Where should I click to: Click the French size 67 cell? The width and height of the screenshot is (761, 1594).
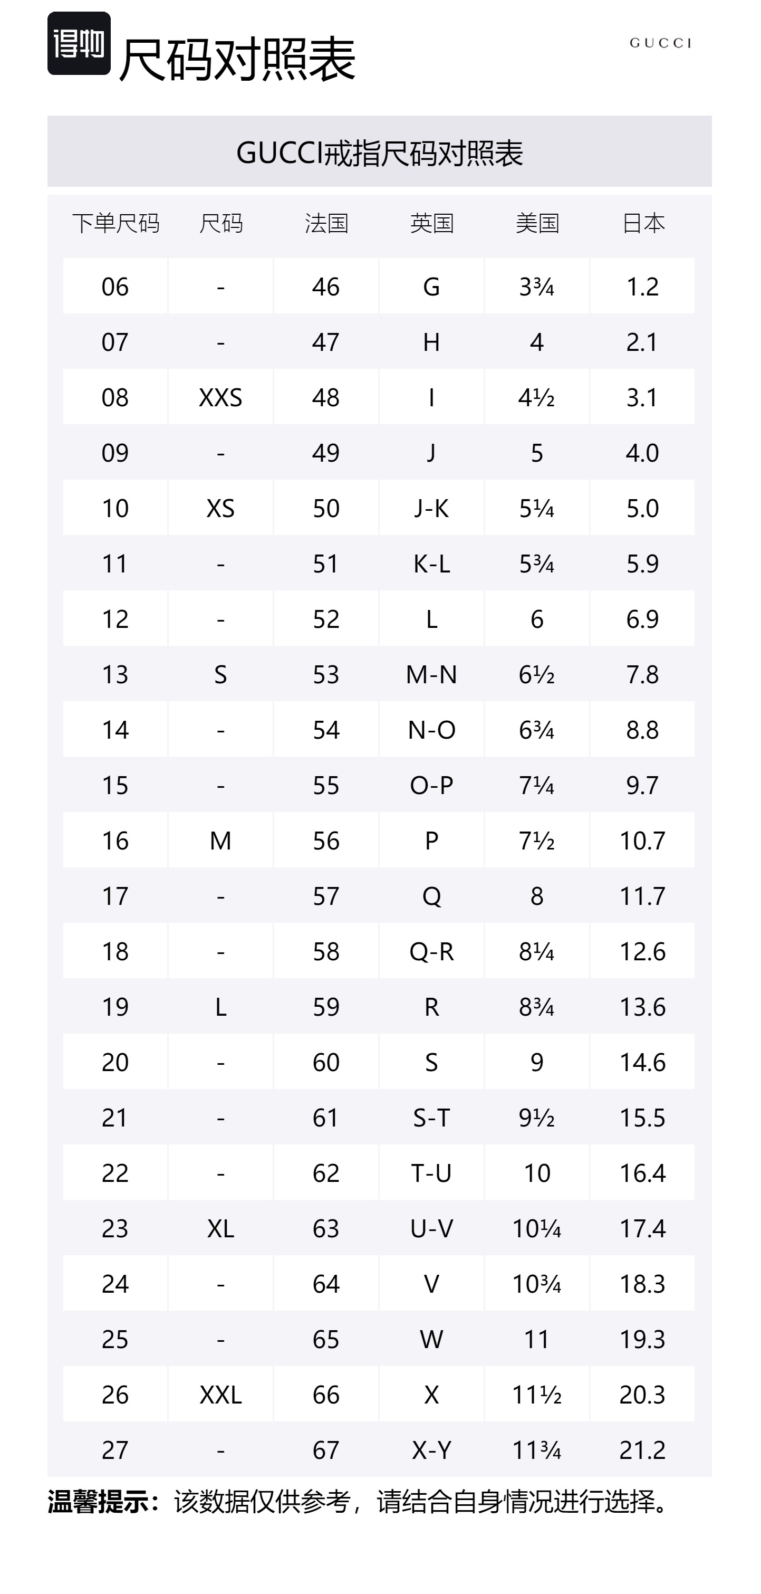tap(326, 1450)
